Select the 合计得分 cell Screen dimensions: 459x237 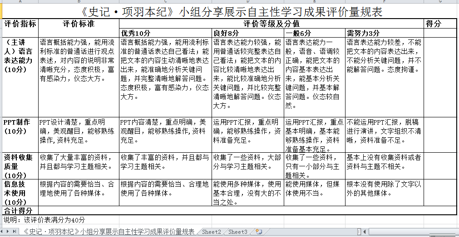(x=20, y=210)
